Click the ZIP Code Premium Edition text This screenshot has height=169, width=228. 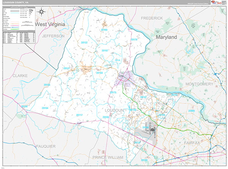pyautogui.click(x=198, y=3)
